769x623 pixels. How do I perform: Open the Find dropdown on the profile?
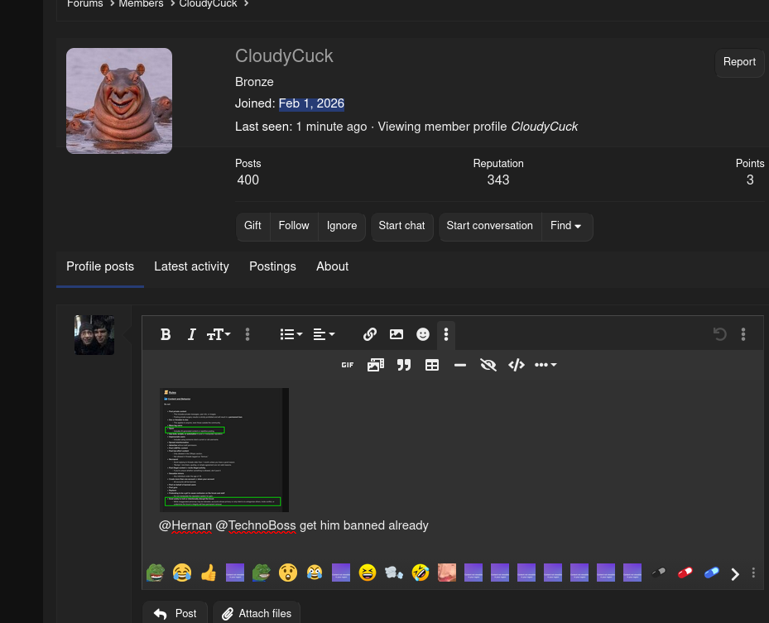pyautogui.click(x=566, y=226)
